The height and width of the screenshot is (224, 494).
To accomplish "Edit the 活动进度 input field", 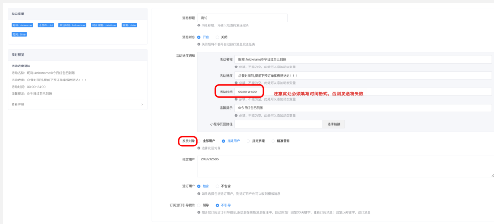I will (363, 76).
